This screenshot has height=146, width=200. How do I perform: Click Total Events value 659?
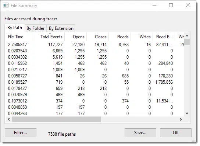[x=59, y=88]
